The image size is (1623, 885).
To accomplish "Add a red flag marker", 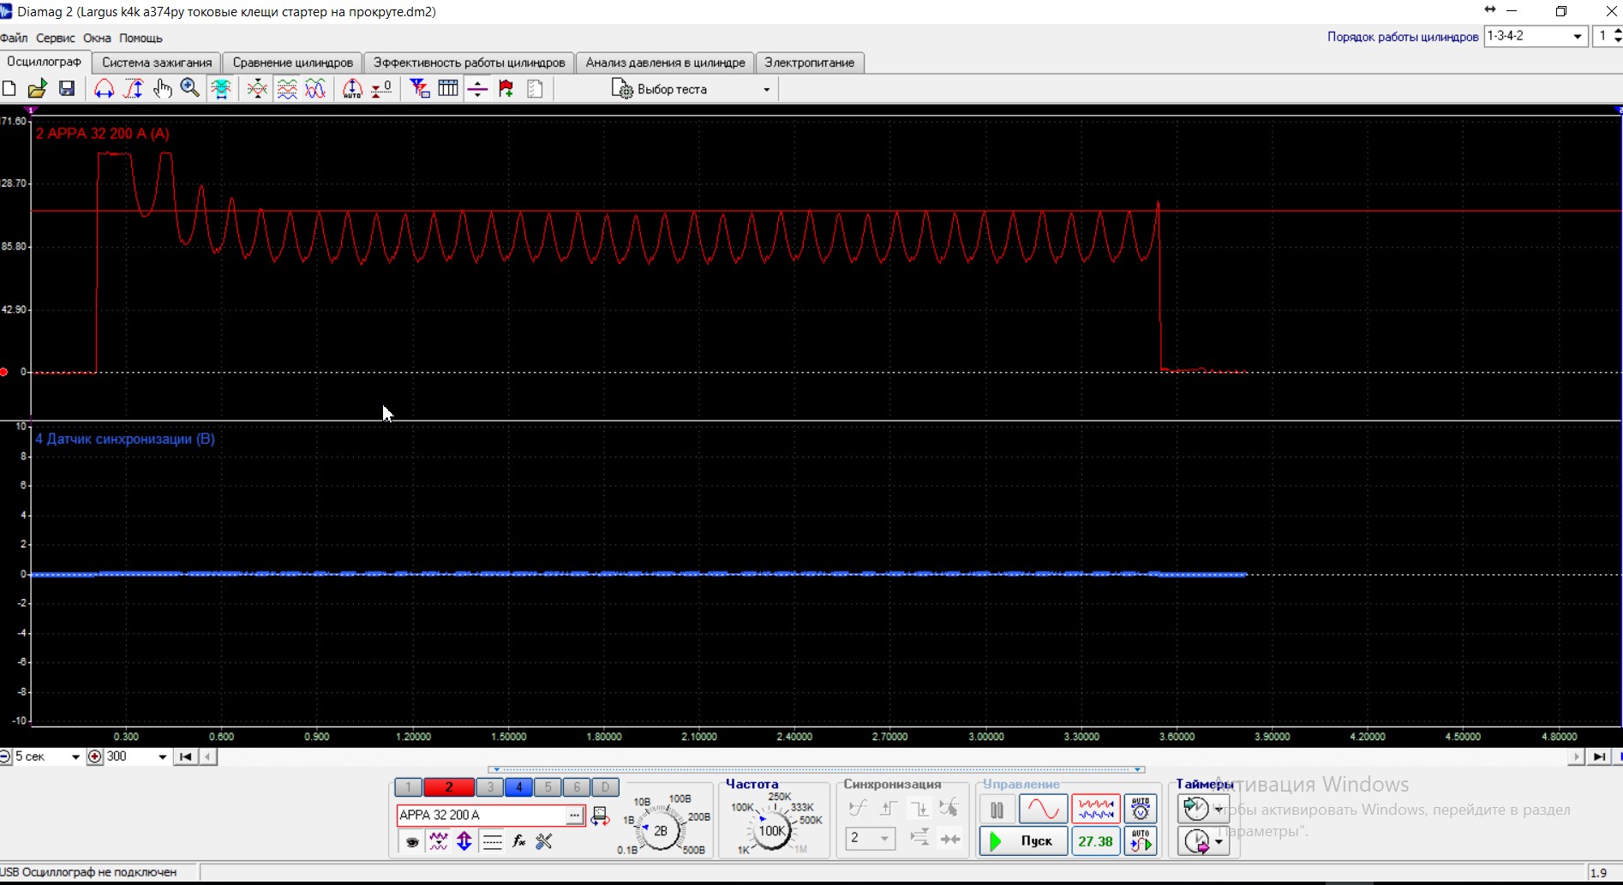I will point(506,89).
